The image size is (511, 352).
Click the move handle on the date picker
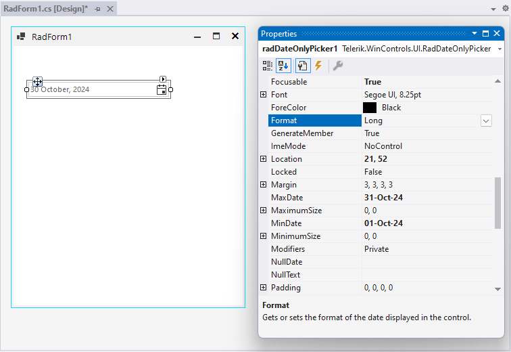pos(37,81)
